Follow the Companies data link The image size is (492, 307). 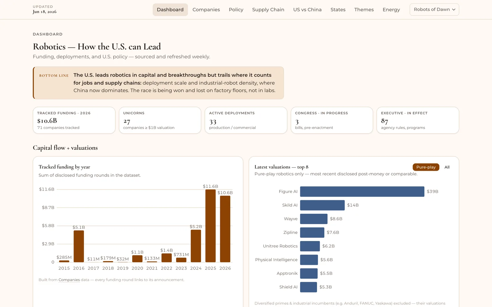click(69, 280)
